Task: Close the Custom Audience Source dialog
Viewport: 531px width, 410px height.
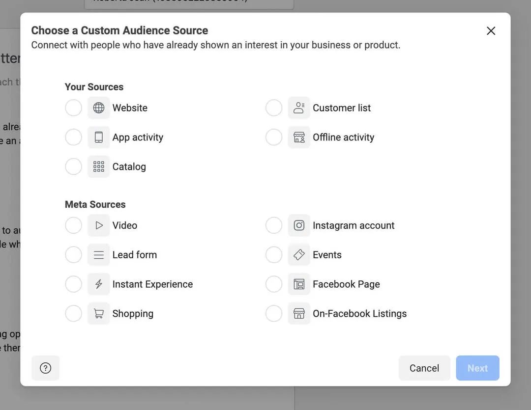Action: 491,31
